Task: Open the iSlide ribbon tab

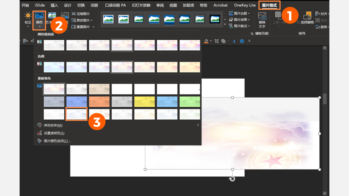Action: 40,5
